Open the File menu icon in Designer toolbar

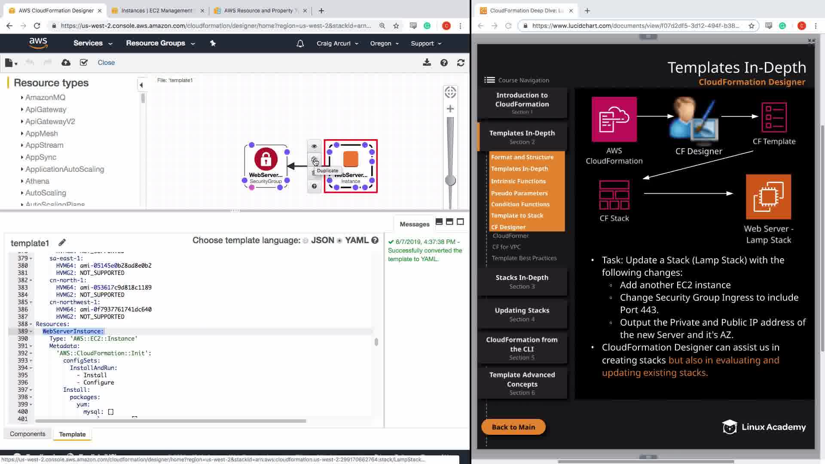point(10,63)
